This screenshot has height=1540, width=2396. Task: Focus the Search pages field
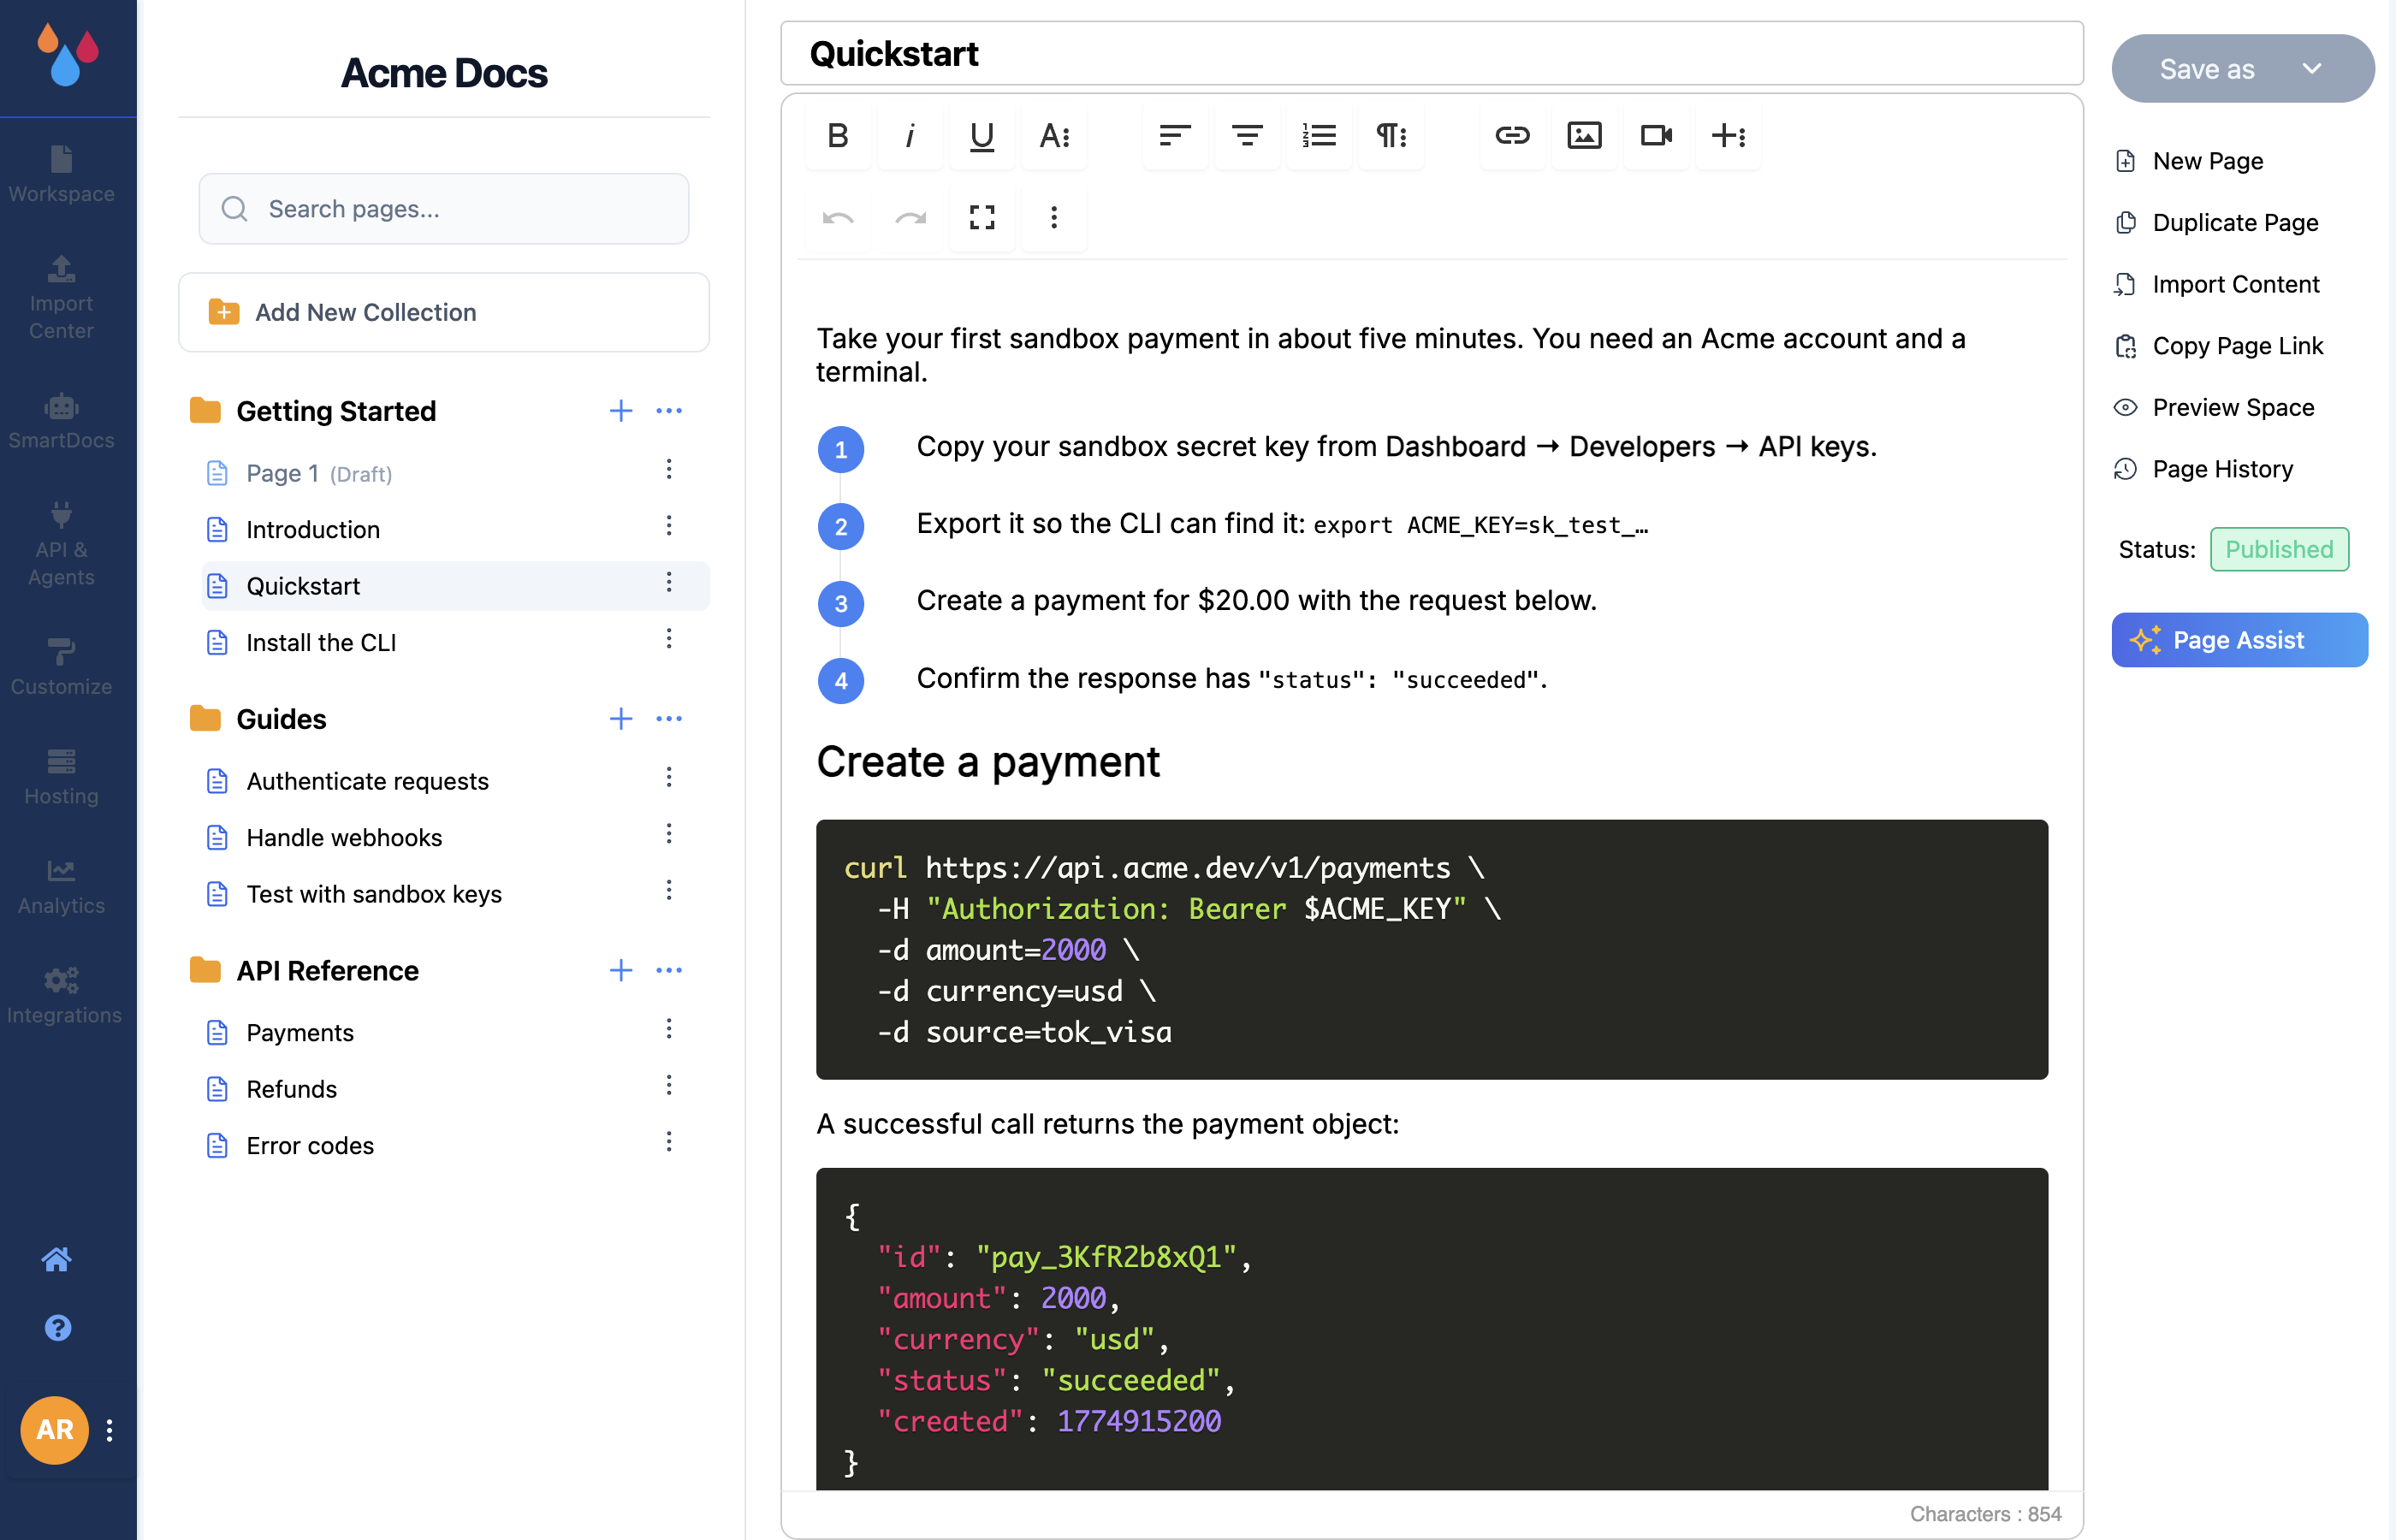(x=444, y=209)
